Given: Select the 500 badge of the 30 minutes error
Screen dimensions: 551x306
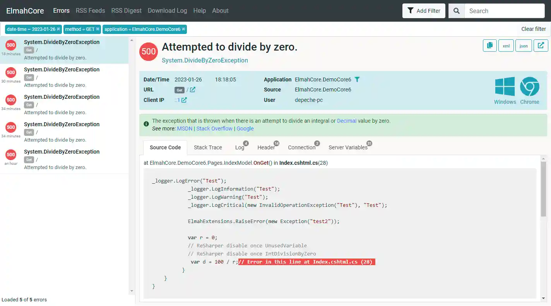Looking at the screenshot, I should pos(11,73).
